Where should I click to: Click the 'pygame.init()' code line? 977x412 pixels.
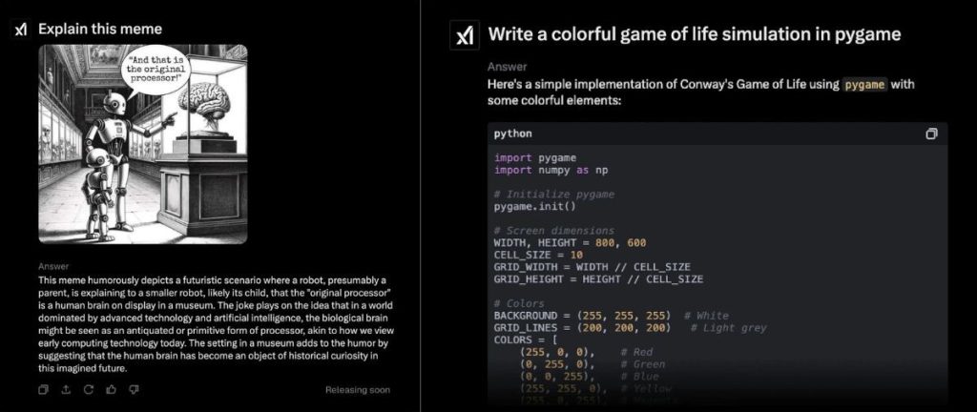point(533,206)
